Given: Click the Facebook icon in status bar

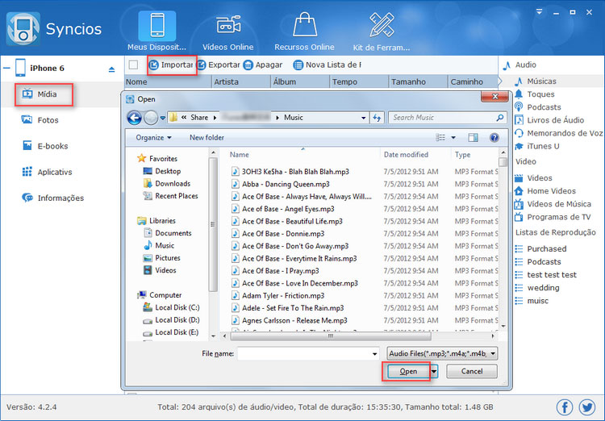Looking at the screenshot, I should (x=565, y=407).
